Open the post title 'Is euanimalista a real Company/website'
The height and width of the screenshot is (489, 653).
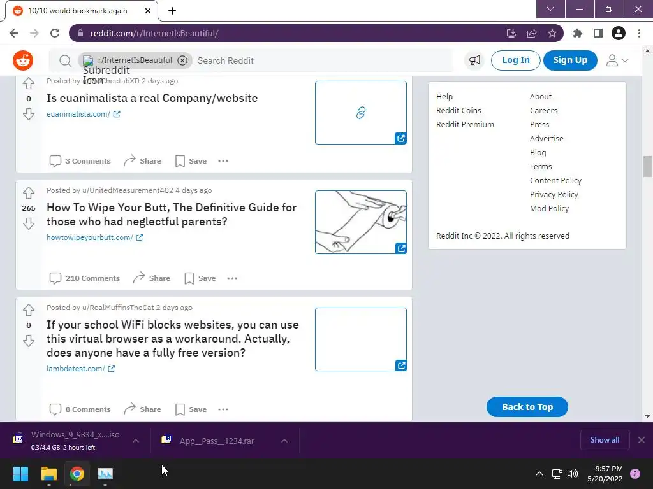coord(152,98)
